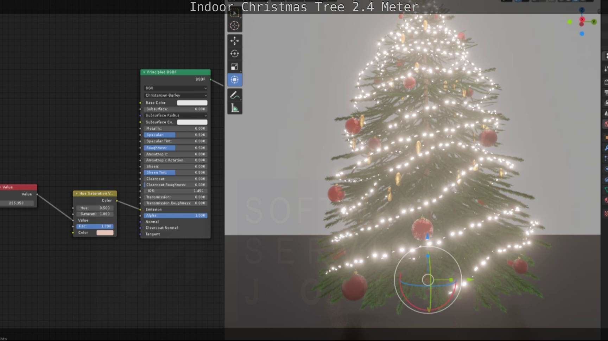Click the Subsurface value field
608x341 pixels.
176,109
